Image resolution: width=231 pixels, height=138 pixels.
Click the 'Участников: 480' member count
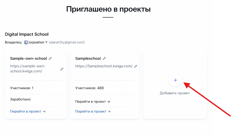pos(89,88)
